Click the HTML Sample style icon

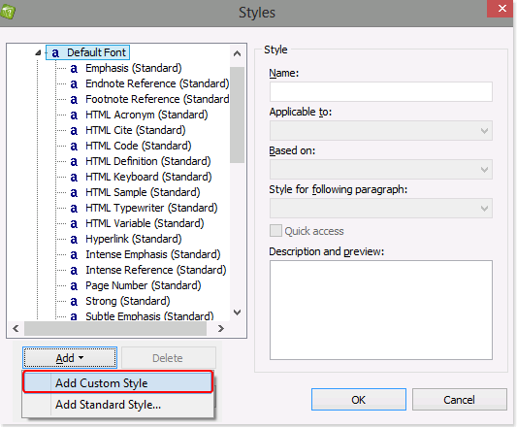pyautogui.click(x=74, y=193)
